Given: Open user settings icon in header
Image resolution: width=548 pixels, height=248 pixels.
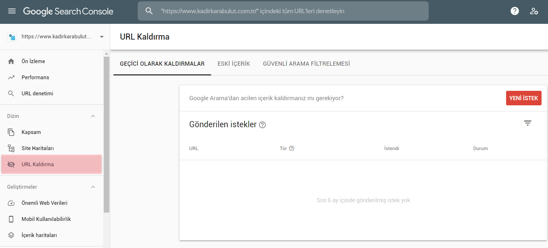Looking at the screenshot, I should pos(534,11).
